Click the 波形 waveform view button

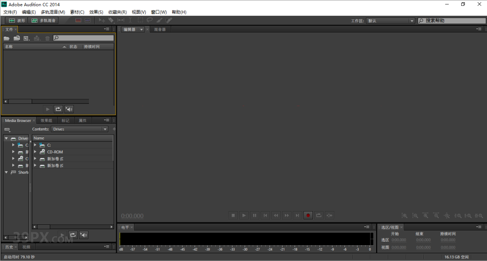[16, 20]
